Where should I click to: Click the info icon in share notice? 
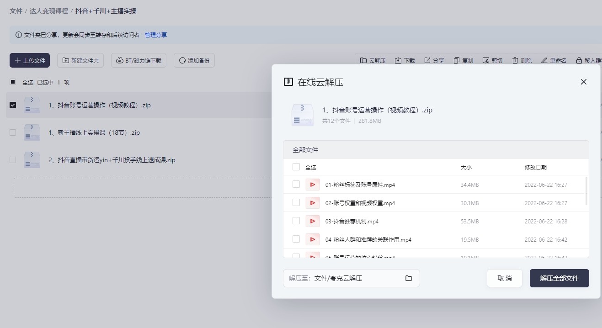(x=19, y=35)
